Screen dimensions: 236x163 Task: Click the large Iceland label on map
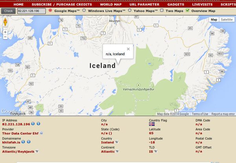(x=103, y=66)
